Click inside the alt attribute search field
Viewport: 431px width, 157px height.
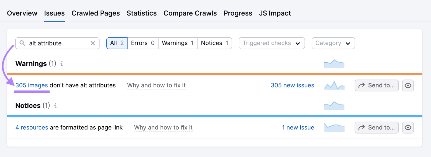[54, 43]
